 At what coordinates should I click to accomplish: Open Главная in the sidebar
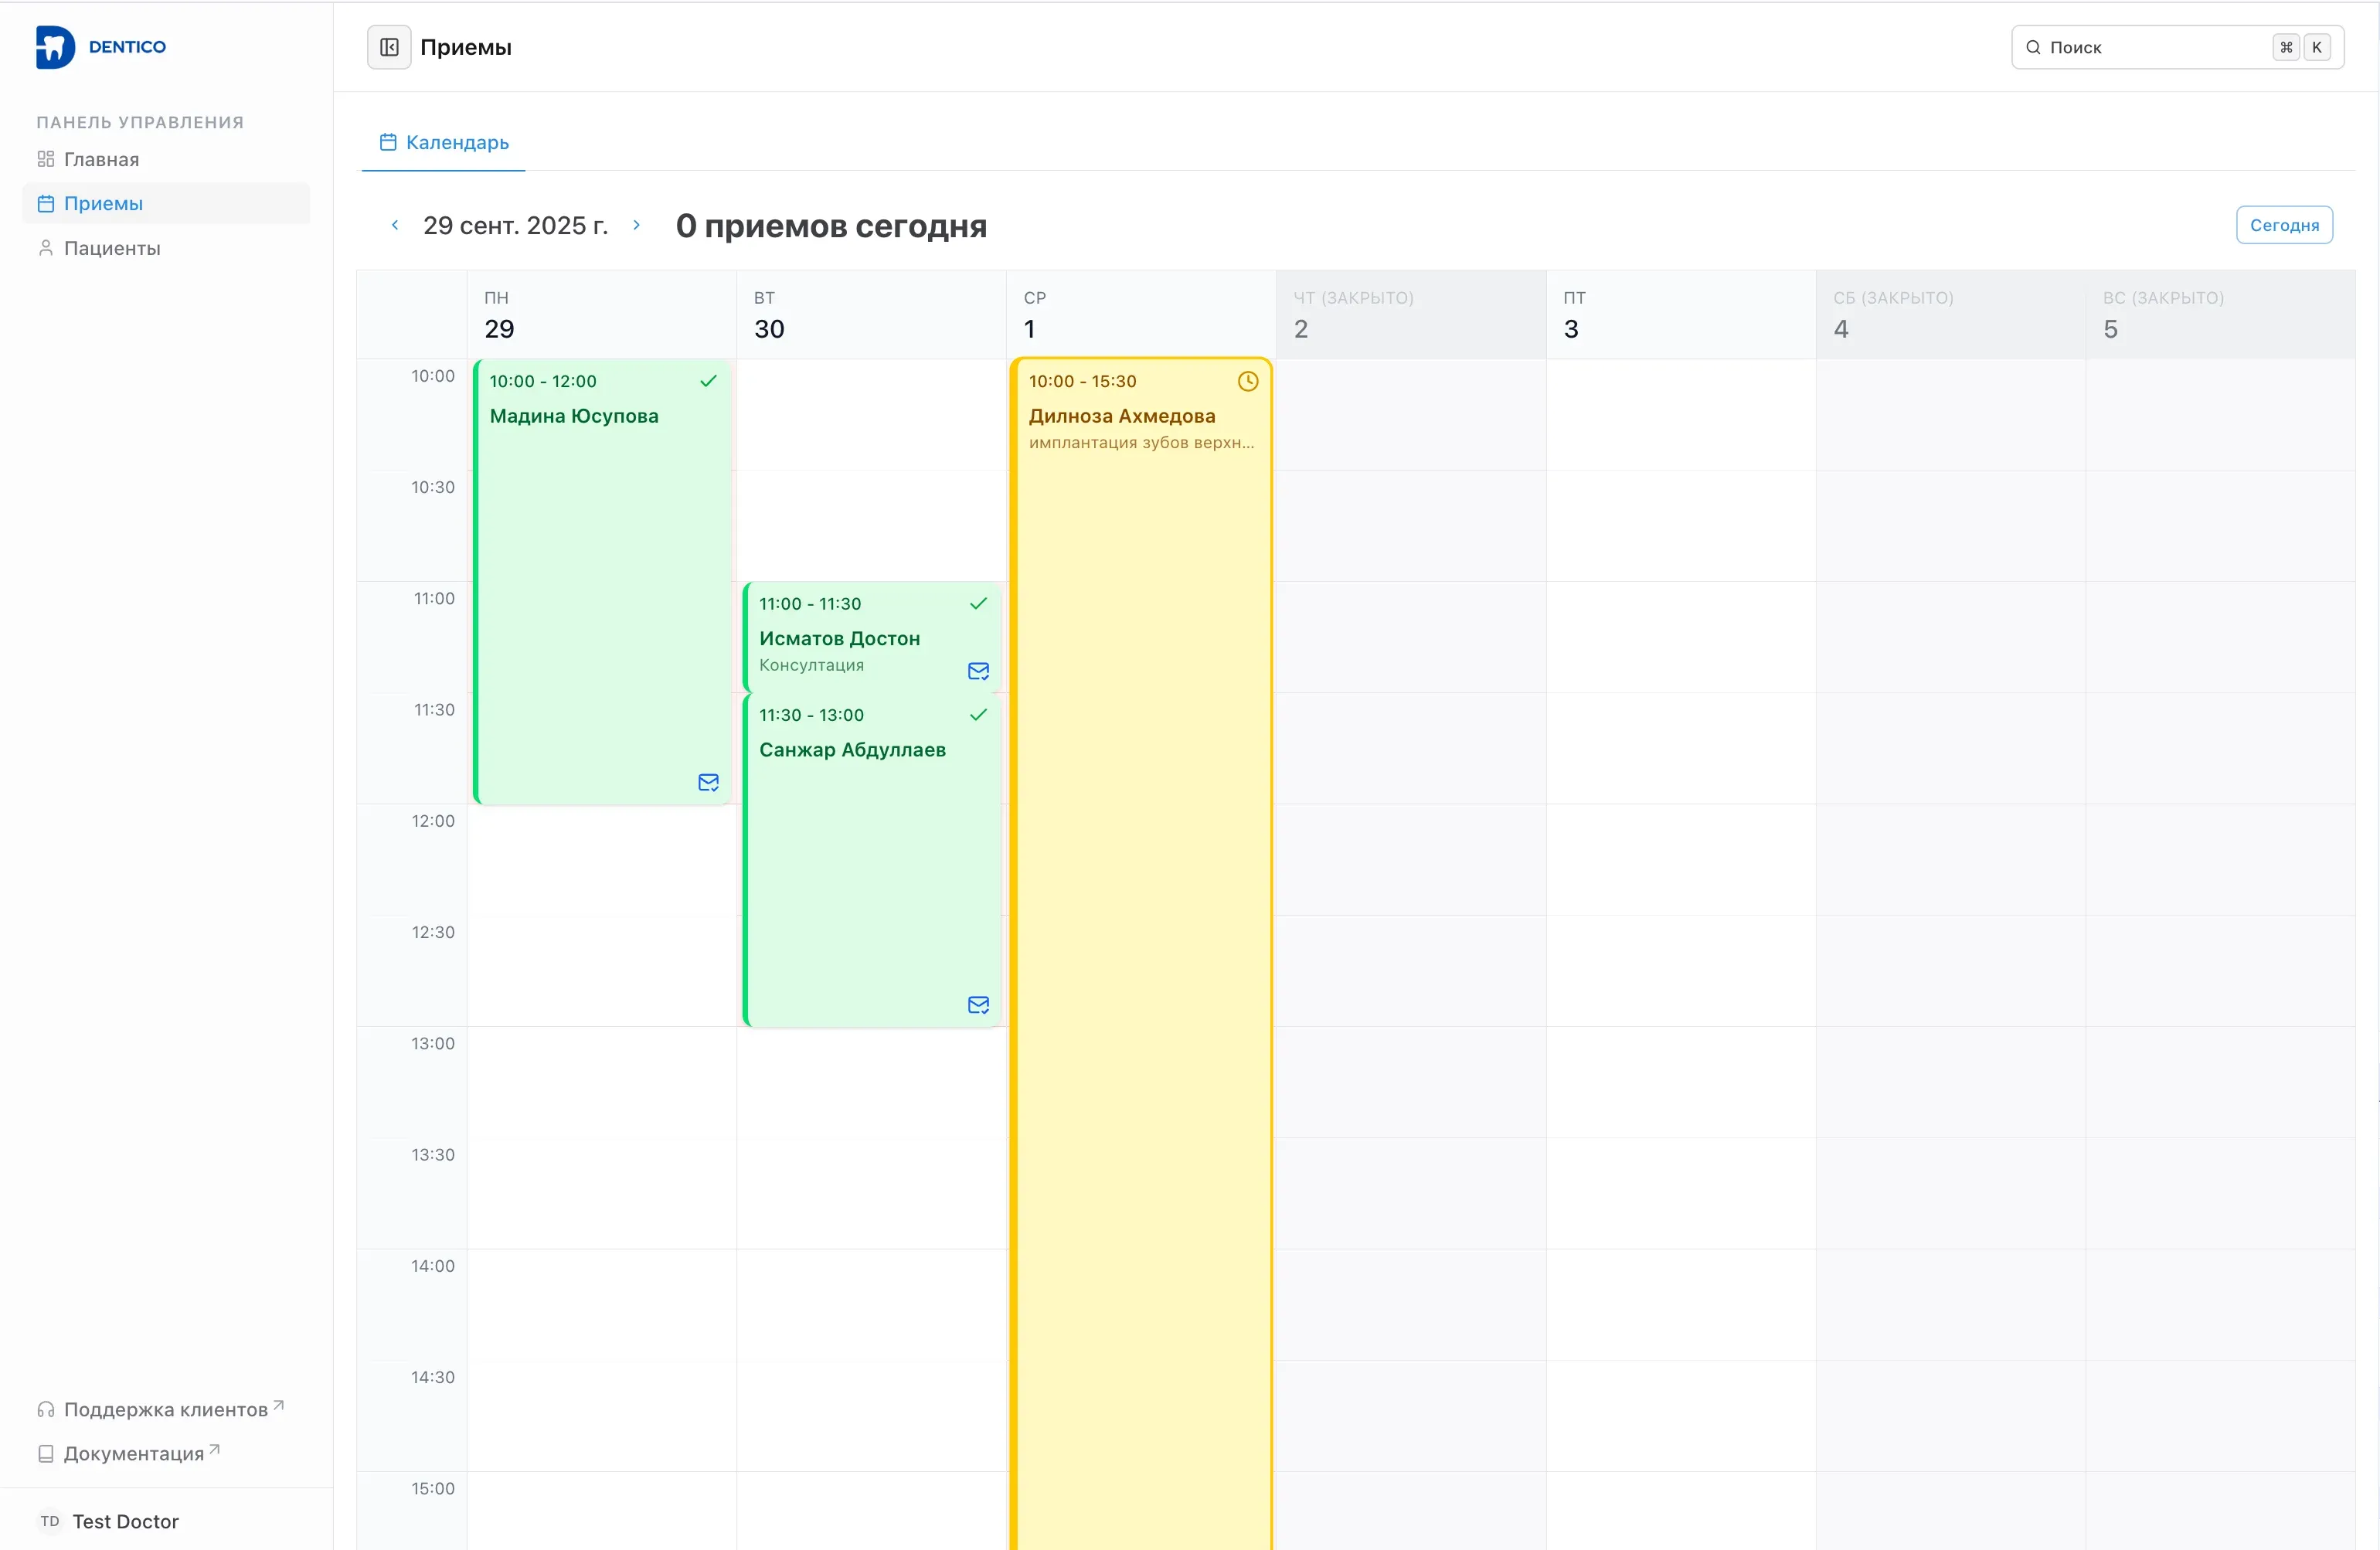[101, 159]
